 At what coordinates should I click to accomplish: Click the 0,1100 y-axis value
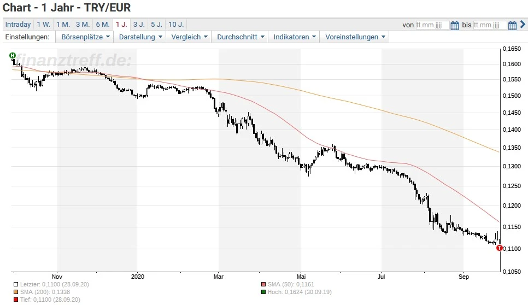[512, 249]
